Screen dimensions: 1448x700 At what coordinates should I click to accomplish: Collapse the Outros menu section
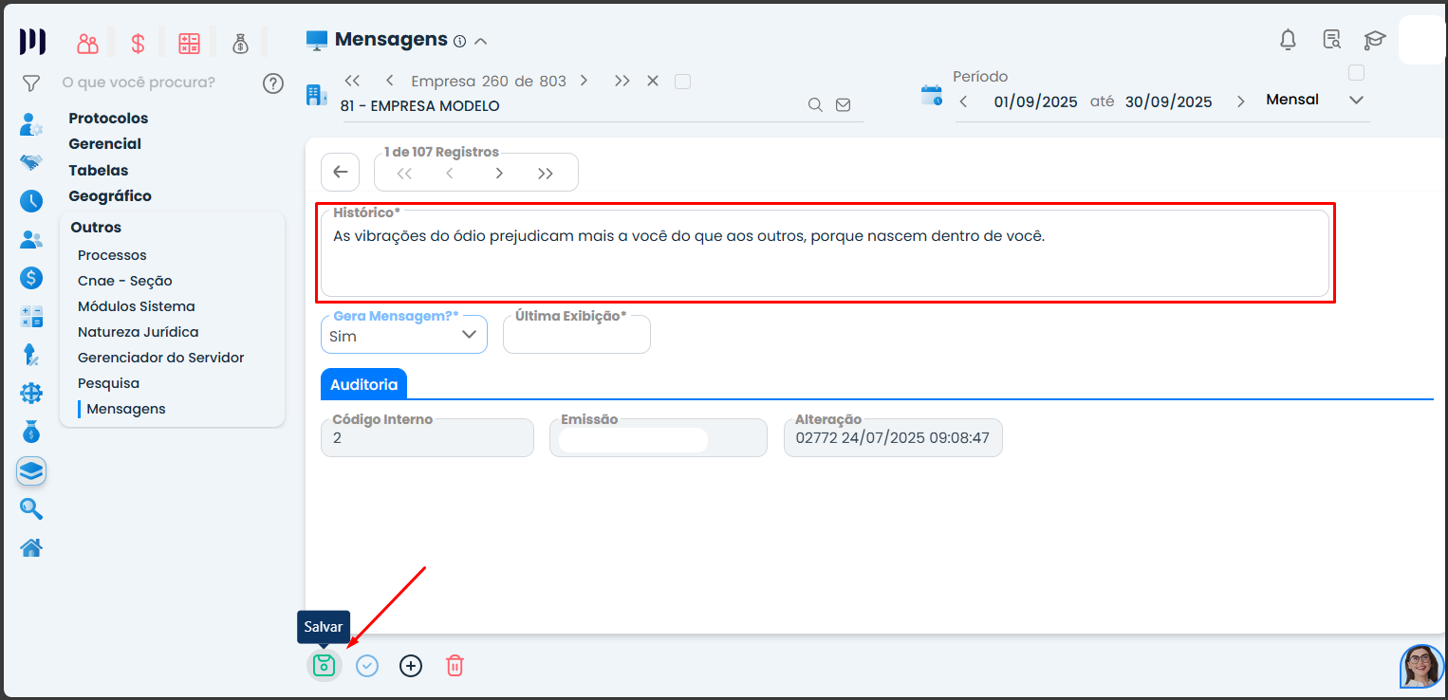96,228
